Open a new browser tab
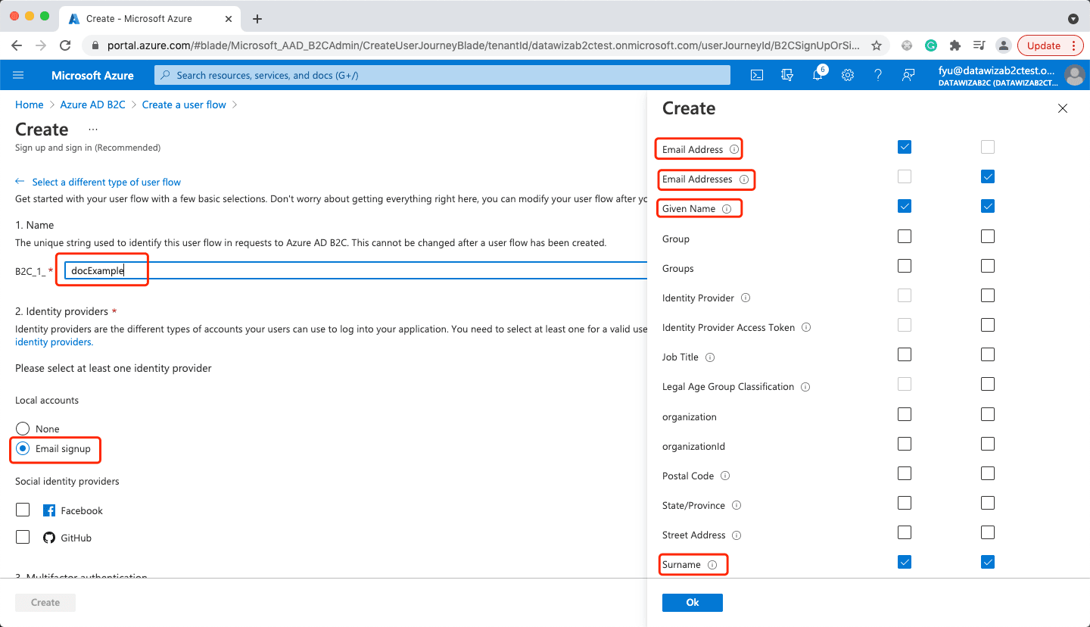The image size is (1090, 627). [x=257, y=18]
